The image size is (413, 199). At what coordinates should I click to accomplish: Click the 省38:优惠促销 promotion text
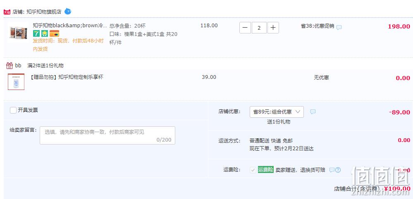pyautogui.click(x=318, y=26)
